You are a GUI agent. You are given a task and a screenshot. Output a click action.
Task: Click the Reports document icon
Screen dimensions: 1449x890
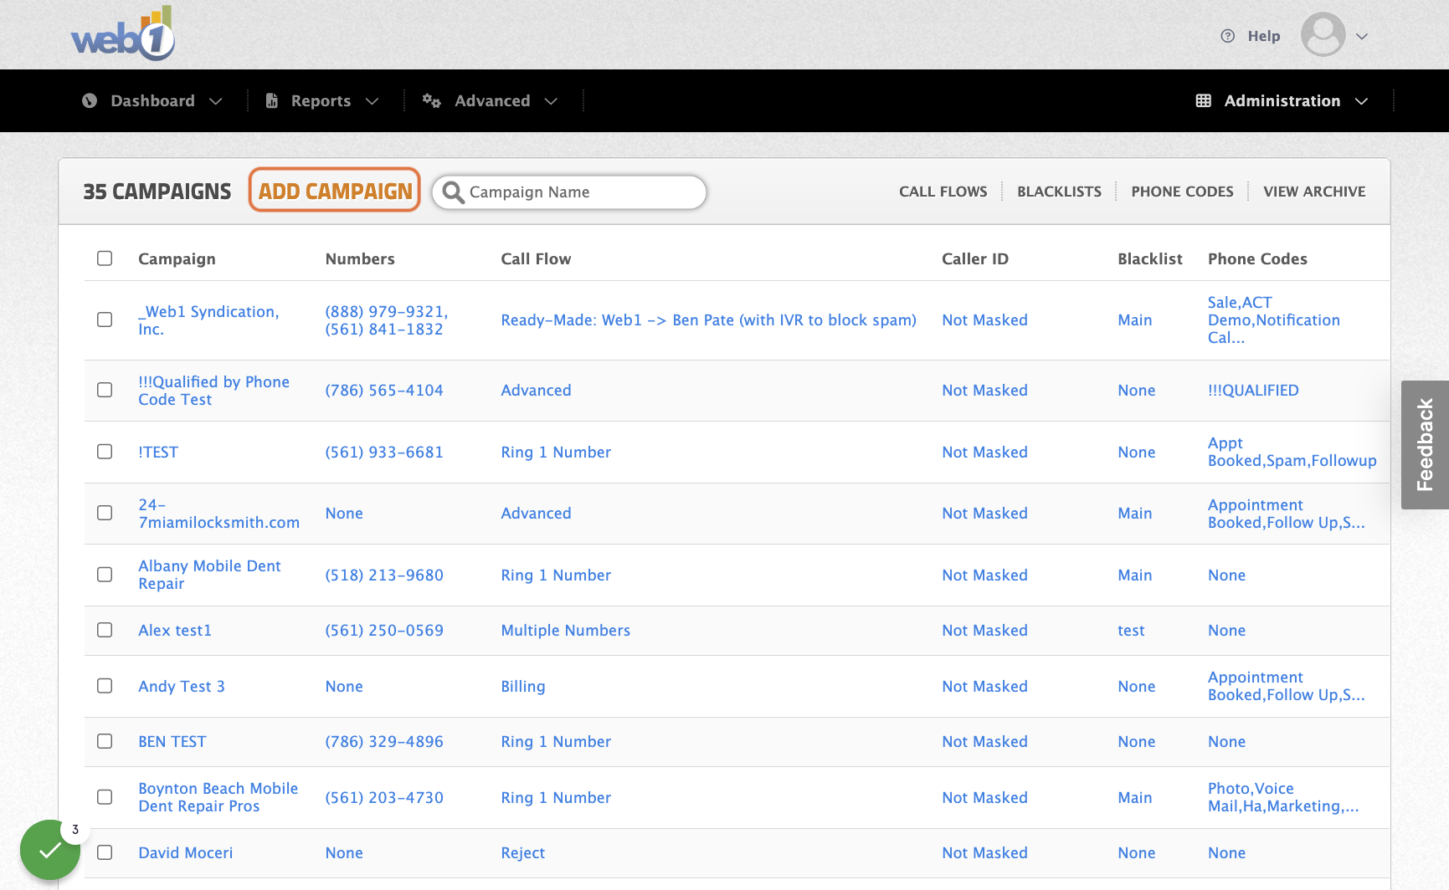point(272,100)
